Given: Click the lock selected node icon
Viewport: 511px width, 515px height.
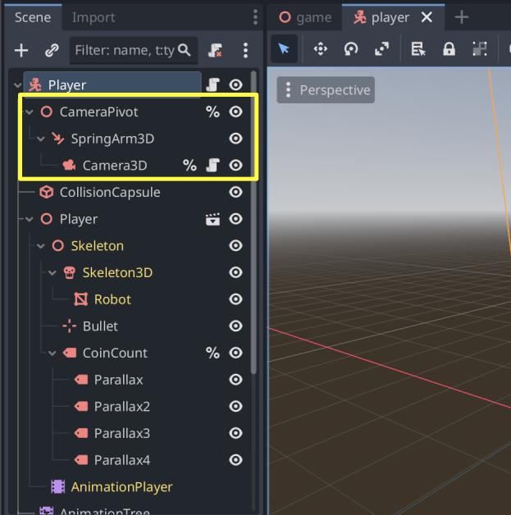Looking at the screenshot, I should 449,49.
